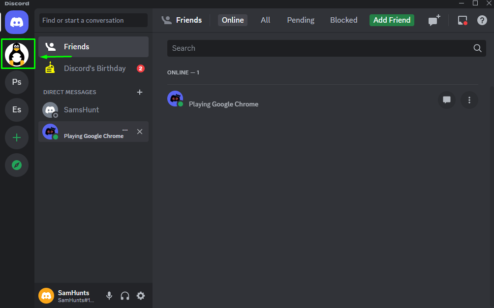494x308 pixels.
Task: Open User Settings gear icon
Action: pos(141,296)
